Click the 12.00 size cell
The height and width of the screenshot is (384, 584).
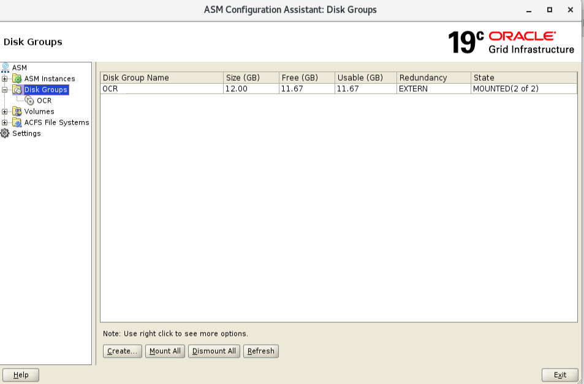coord(251,89)
